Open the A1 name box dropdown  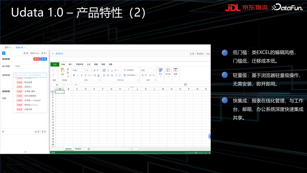64,85
